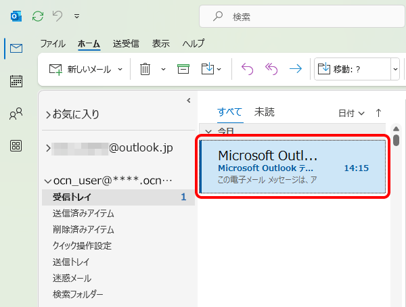This screenshot has width=406, height=307.
Task: Open the Calendar view in sidebar
Action: click(x=16, y=82)
